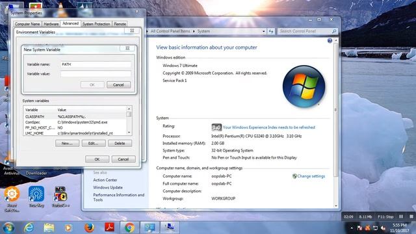Open System Protection tab
The width and height of the screenshot is (416, 234).
[96, 24]
